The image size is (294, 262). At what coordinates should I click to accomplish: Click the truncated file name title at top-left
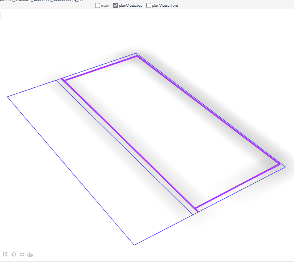pyautogui.click(x=41, y=1)
